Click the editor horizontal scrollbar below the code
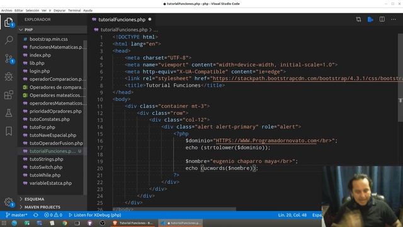The width and height of the screenshot is (403, 227). click(x=174, y=209)
